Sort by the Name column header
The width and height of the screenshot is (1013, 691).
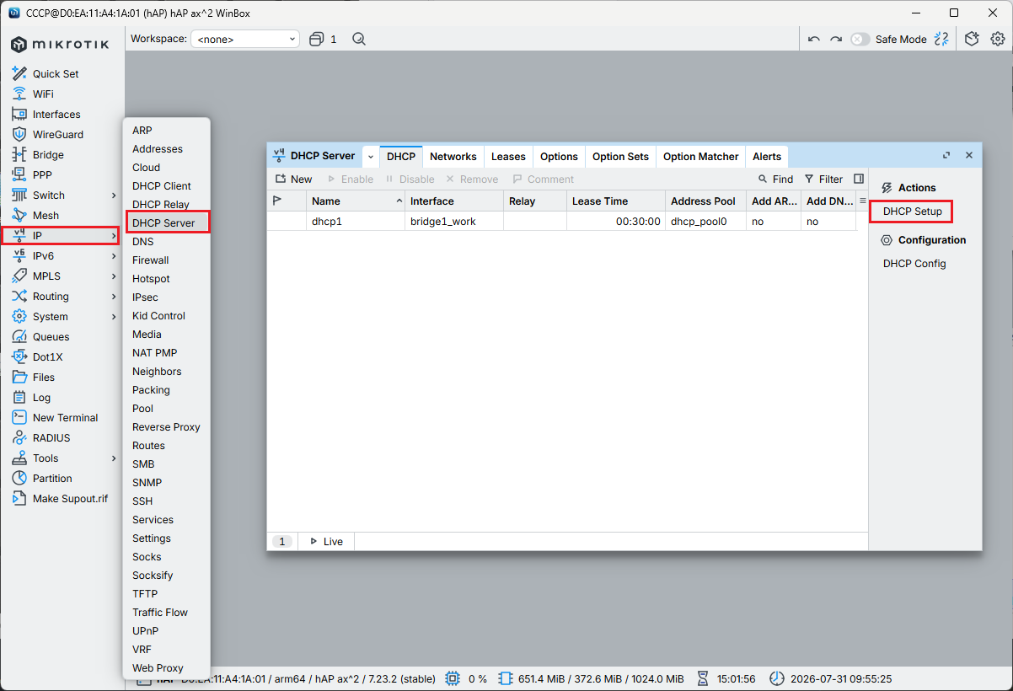pyautogui.click(x=356, y=201)
